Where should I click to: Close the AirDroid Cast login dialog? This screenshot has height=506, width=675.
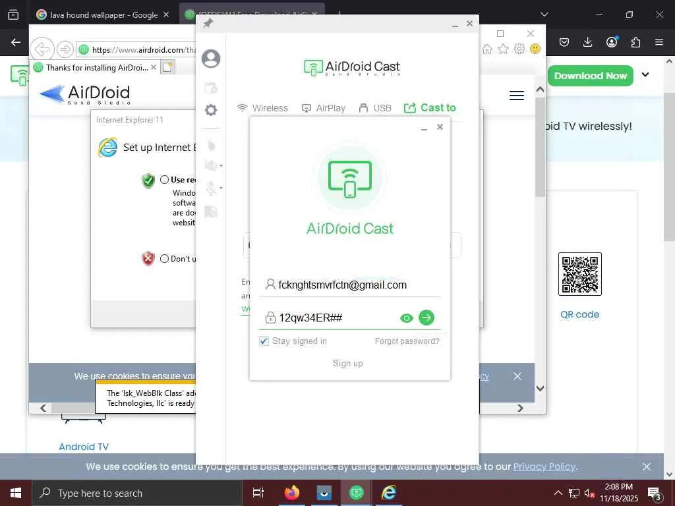[440, 127]
